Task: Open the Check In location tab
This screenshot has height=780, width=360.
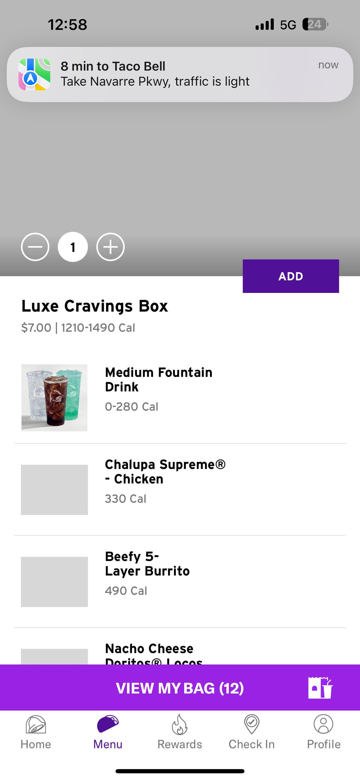Action: pyautogui.click(x=251, y=732)
